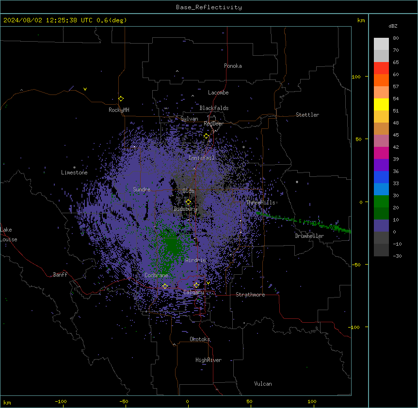
Task: Select the RedDeer city label
Action: (x=213, y=124)
